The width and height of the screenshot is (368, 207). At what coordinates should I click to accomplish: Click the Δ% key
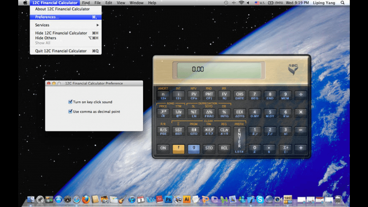[209, 114]
